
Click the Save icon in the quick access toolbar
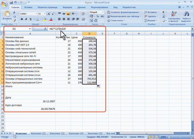pyautogui.click(x=12, y=2)
